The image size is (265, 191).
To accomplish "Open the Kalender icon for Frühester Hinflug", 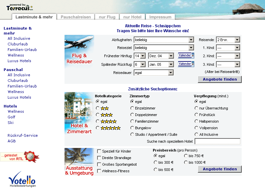I will coord(186,55).
